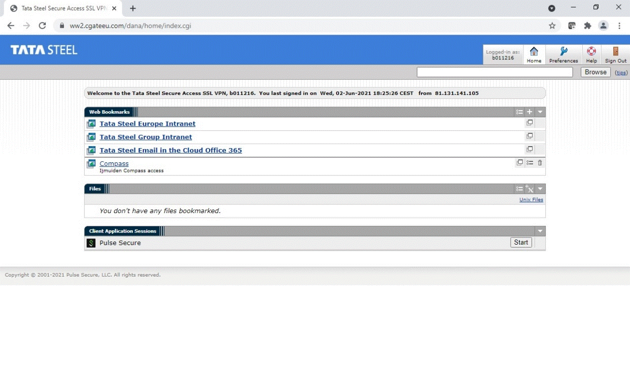Viewport: 630px width, 374px height.
Task: Open a new Chrome tab
Action: 132,9
